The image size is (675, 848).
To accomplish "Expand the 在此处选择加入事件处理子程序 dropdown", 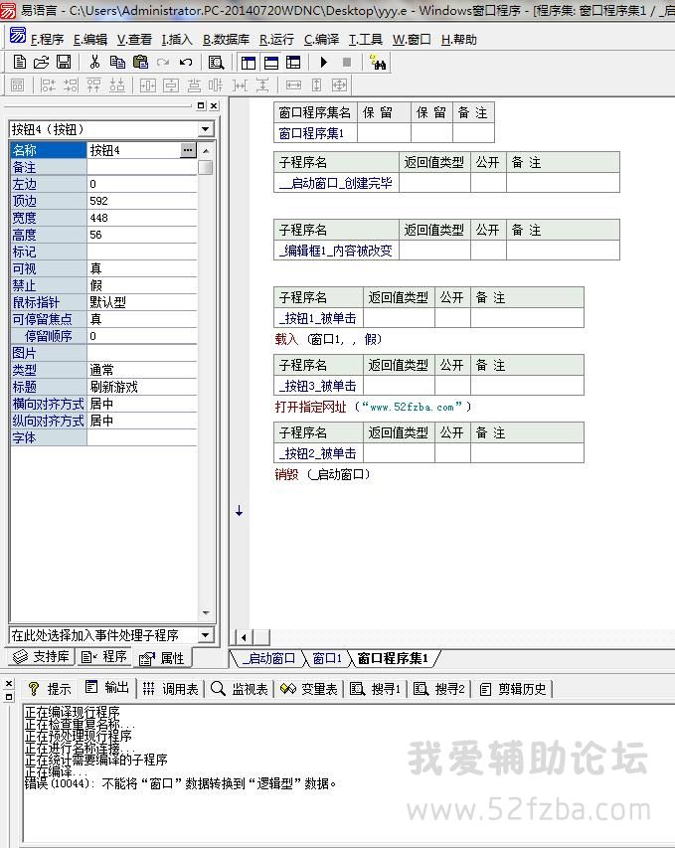I will tap(206, 634).
